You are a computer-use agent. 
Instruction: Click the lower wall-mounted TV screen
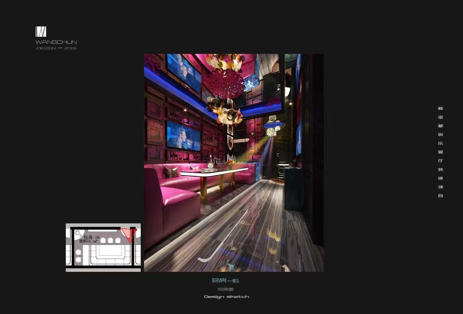[x=183, y=135]
